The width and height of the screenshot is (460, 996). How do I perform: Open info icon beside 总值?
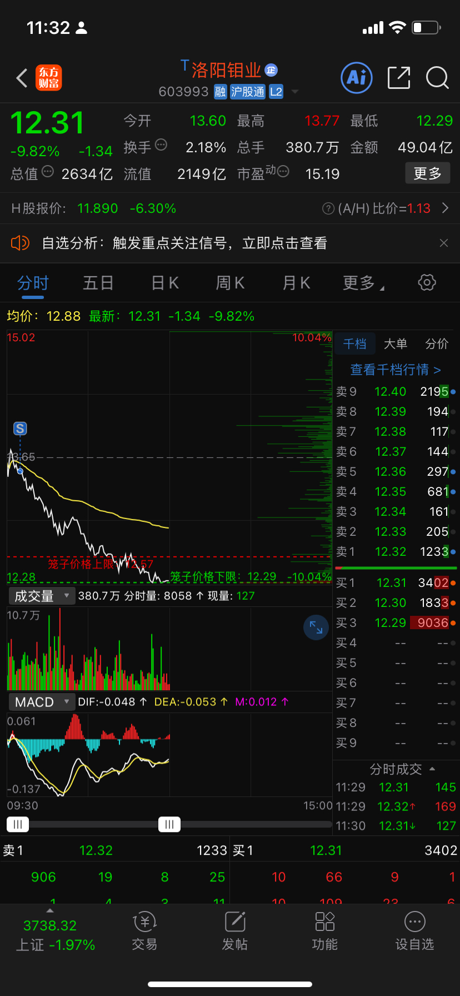pyautogui.click(x=48, y=172)
